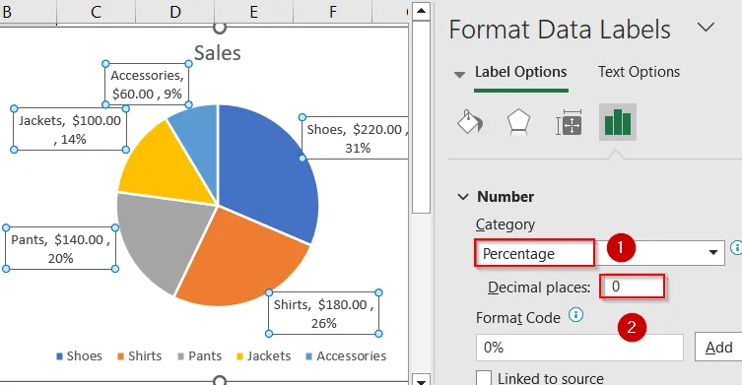
Task: Click the scroll down arrow of worksheet scrollbar
Action: click(421, 379)
